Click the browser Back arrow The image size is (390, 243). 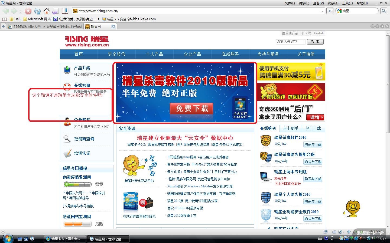tap(6, 11)
